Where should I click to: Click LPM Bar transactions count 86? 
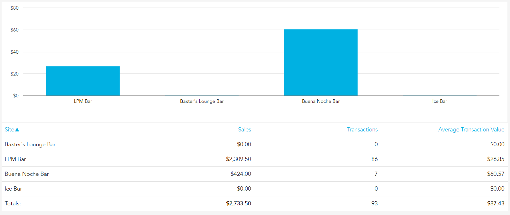(x=375, y=159)
